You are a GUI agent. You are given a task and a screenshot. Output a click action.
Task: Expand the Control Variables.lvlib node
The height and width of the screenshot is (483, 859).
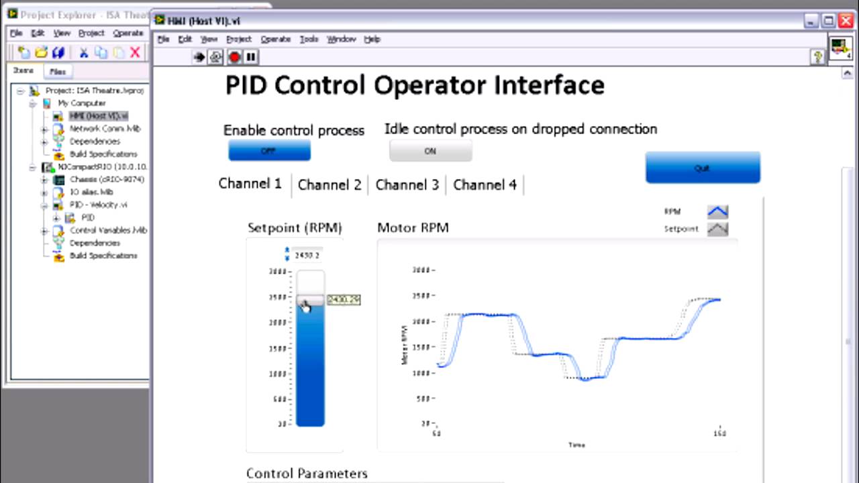(x=45, y=231)
